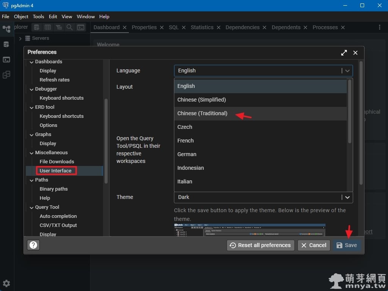The width and height of the screenshot is (388, 291).
Task: Open the three-dot menu beside the tabs
Action: [380, 27]
